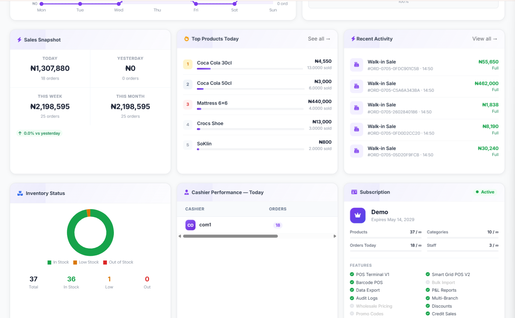Click the YESTERDAY ₦0 sales figure

130,68
